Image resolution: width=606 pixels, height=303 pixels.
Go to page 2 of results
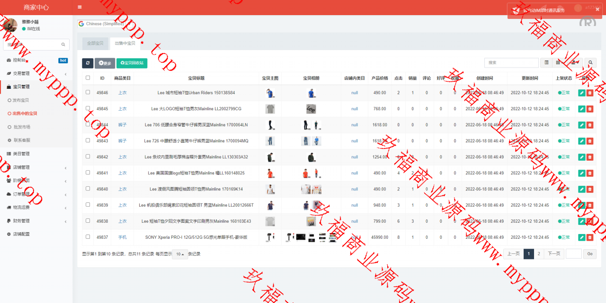point(539,254)
